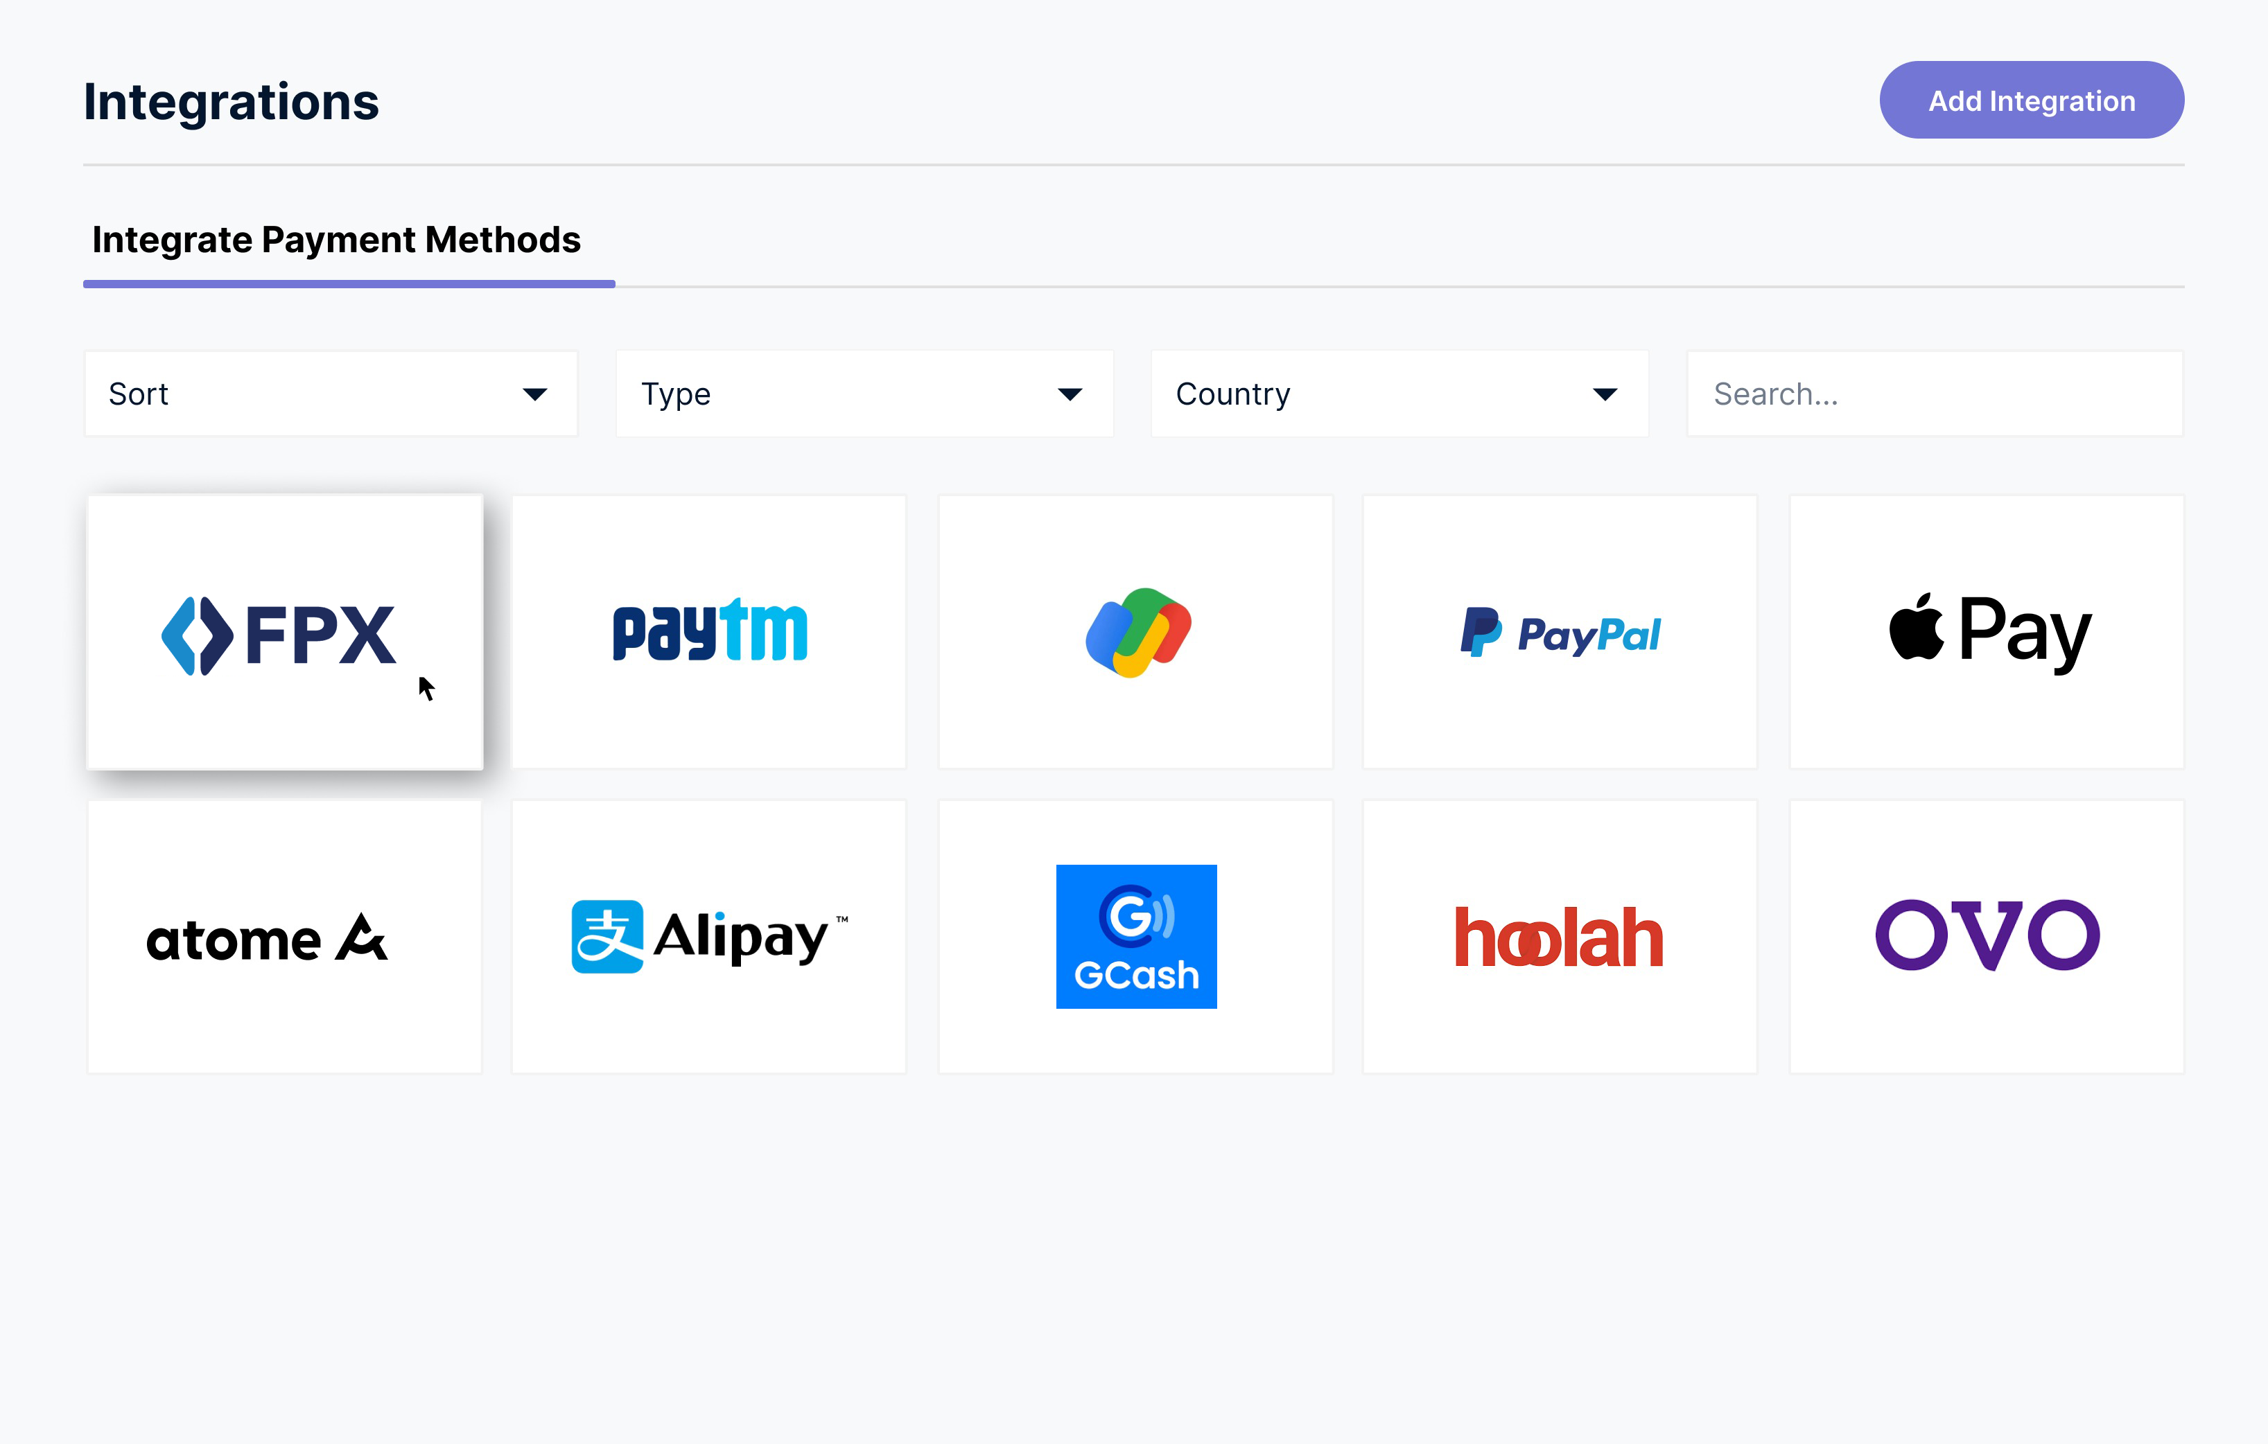The height and width of the screenshot is (1444, 2268).
Task: Click the Google Pay colorful icon
Action: click(1135, 631)
